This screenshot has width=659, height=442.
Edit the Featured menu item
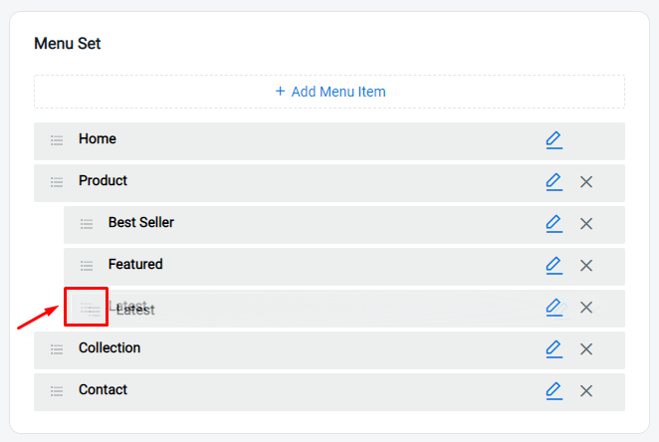click(553, 266)
